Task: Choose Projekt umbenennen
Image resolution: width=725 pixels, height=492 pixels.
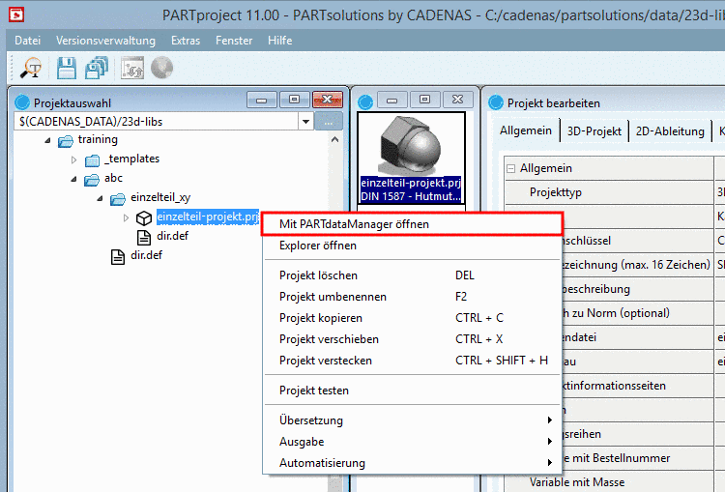Action: point(412,297)
